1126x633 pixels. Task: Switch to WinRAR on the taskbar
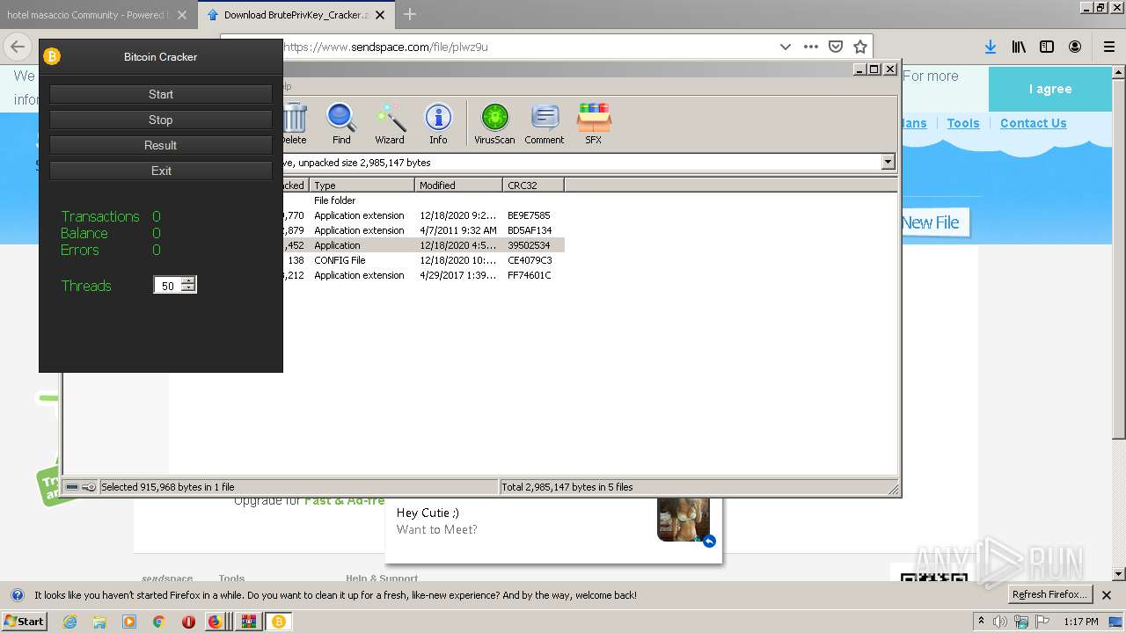(248, 622)
